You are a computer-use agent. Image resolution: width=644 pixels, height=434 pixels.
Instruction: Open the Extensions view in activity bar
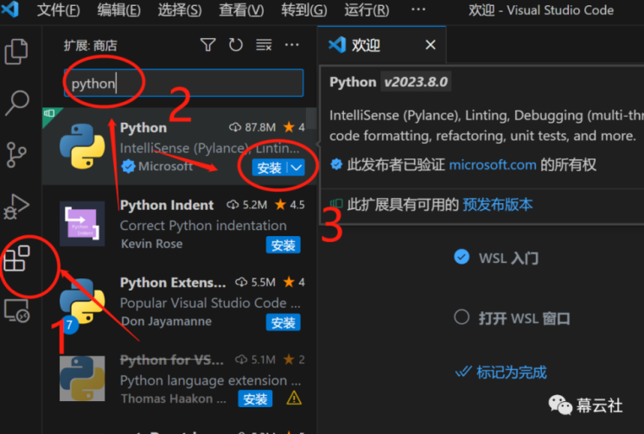[x=17, y=258]
